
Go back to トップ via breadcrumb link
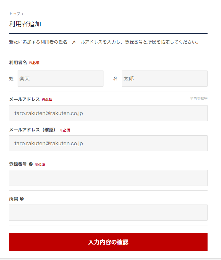click(x=15, y=13)
